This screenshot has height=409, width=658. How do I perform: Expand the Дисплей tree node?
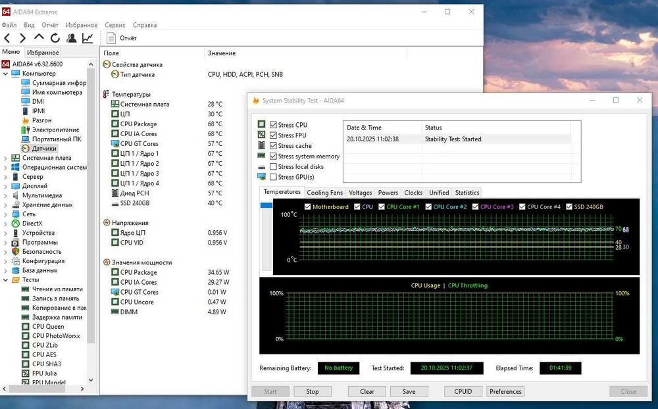(x=5, y=186)
